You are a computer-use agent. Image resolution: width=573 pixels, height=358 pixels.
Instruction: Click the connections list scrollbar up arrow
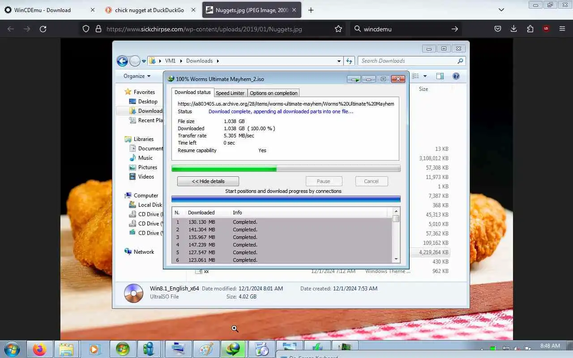[x=396, y=211]
